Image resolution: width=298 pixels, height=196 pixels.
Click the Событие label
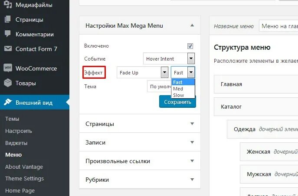click(x=95, y=59)
